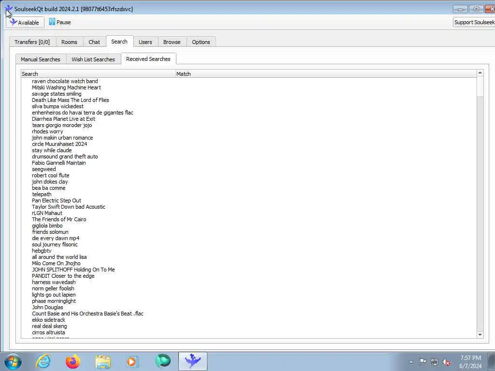
Task: Show hidden tray icons arrow
Action: pos(411,362)
